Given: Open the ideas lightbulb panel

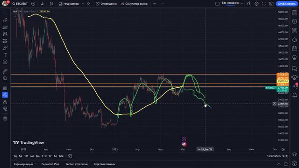Looking at the screenshot, I should point(295,57).
